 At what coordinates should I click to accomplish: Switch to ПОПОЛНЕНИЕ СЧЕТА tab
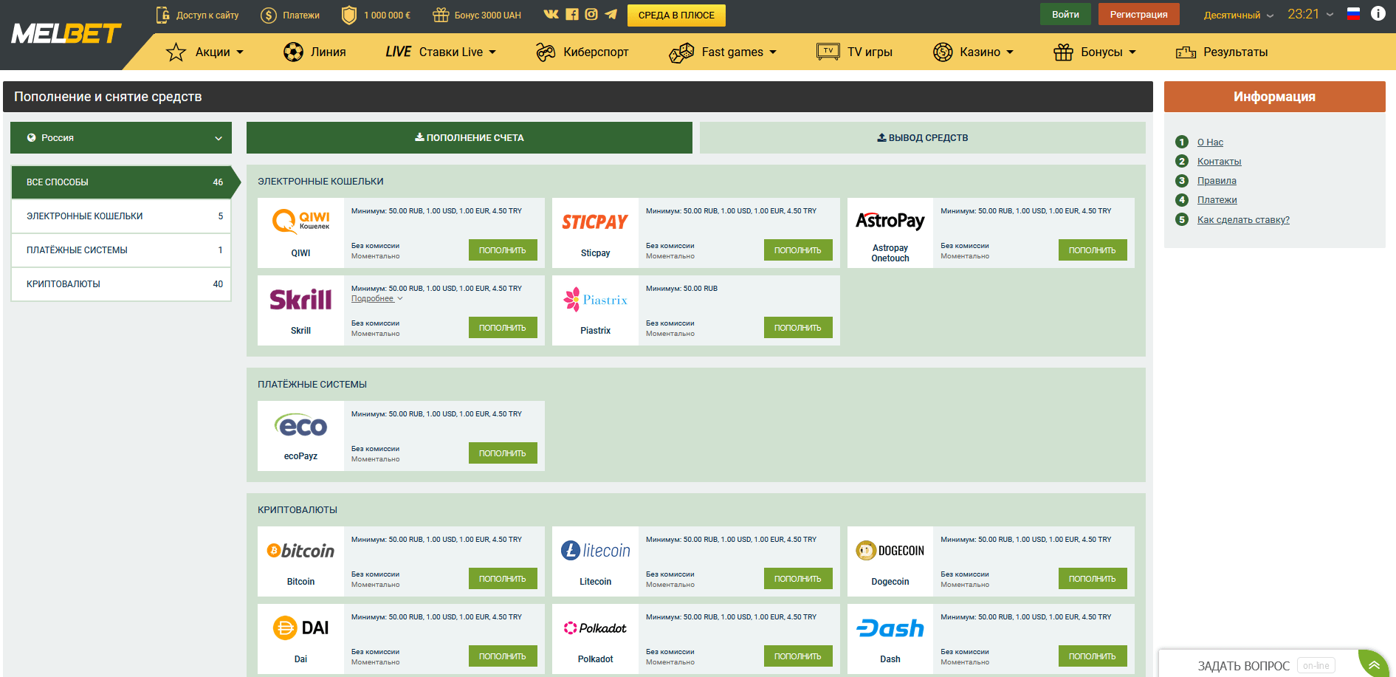point(470,138)
